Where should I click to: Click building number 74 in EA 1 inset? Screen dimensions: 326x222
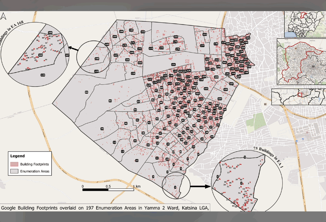click(239, 193)
